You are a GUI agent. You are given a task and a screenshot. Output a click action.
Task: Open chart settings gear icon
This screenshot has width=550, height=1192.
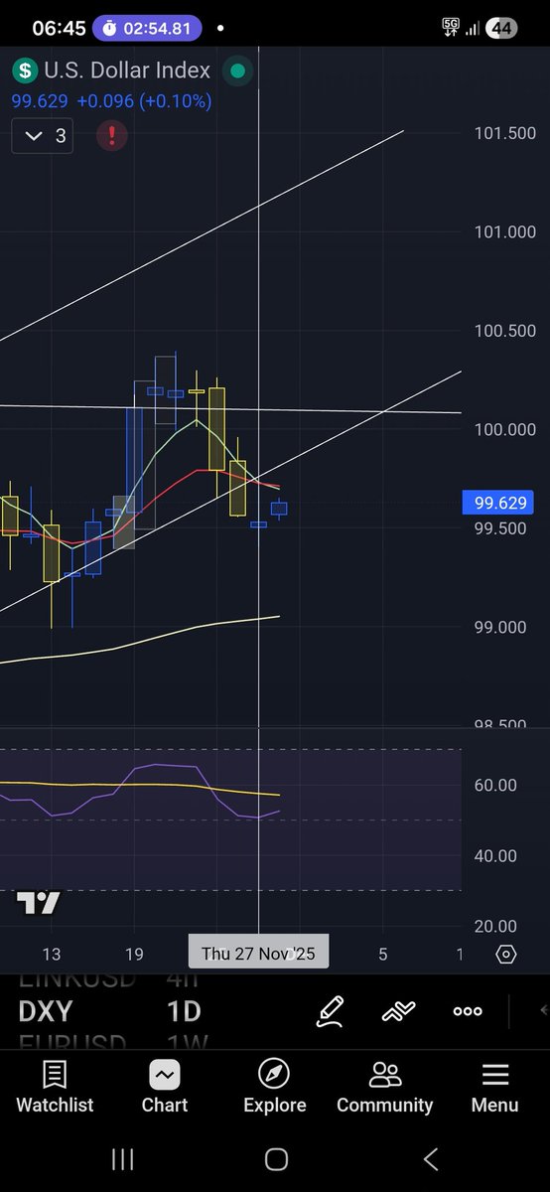[505, 955]
